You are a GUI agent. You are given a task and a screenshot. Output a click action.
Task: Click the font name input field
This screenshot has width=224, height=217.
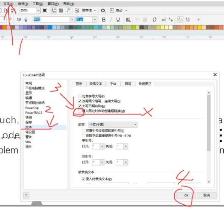[x=51, y=19]
